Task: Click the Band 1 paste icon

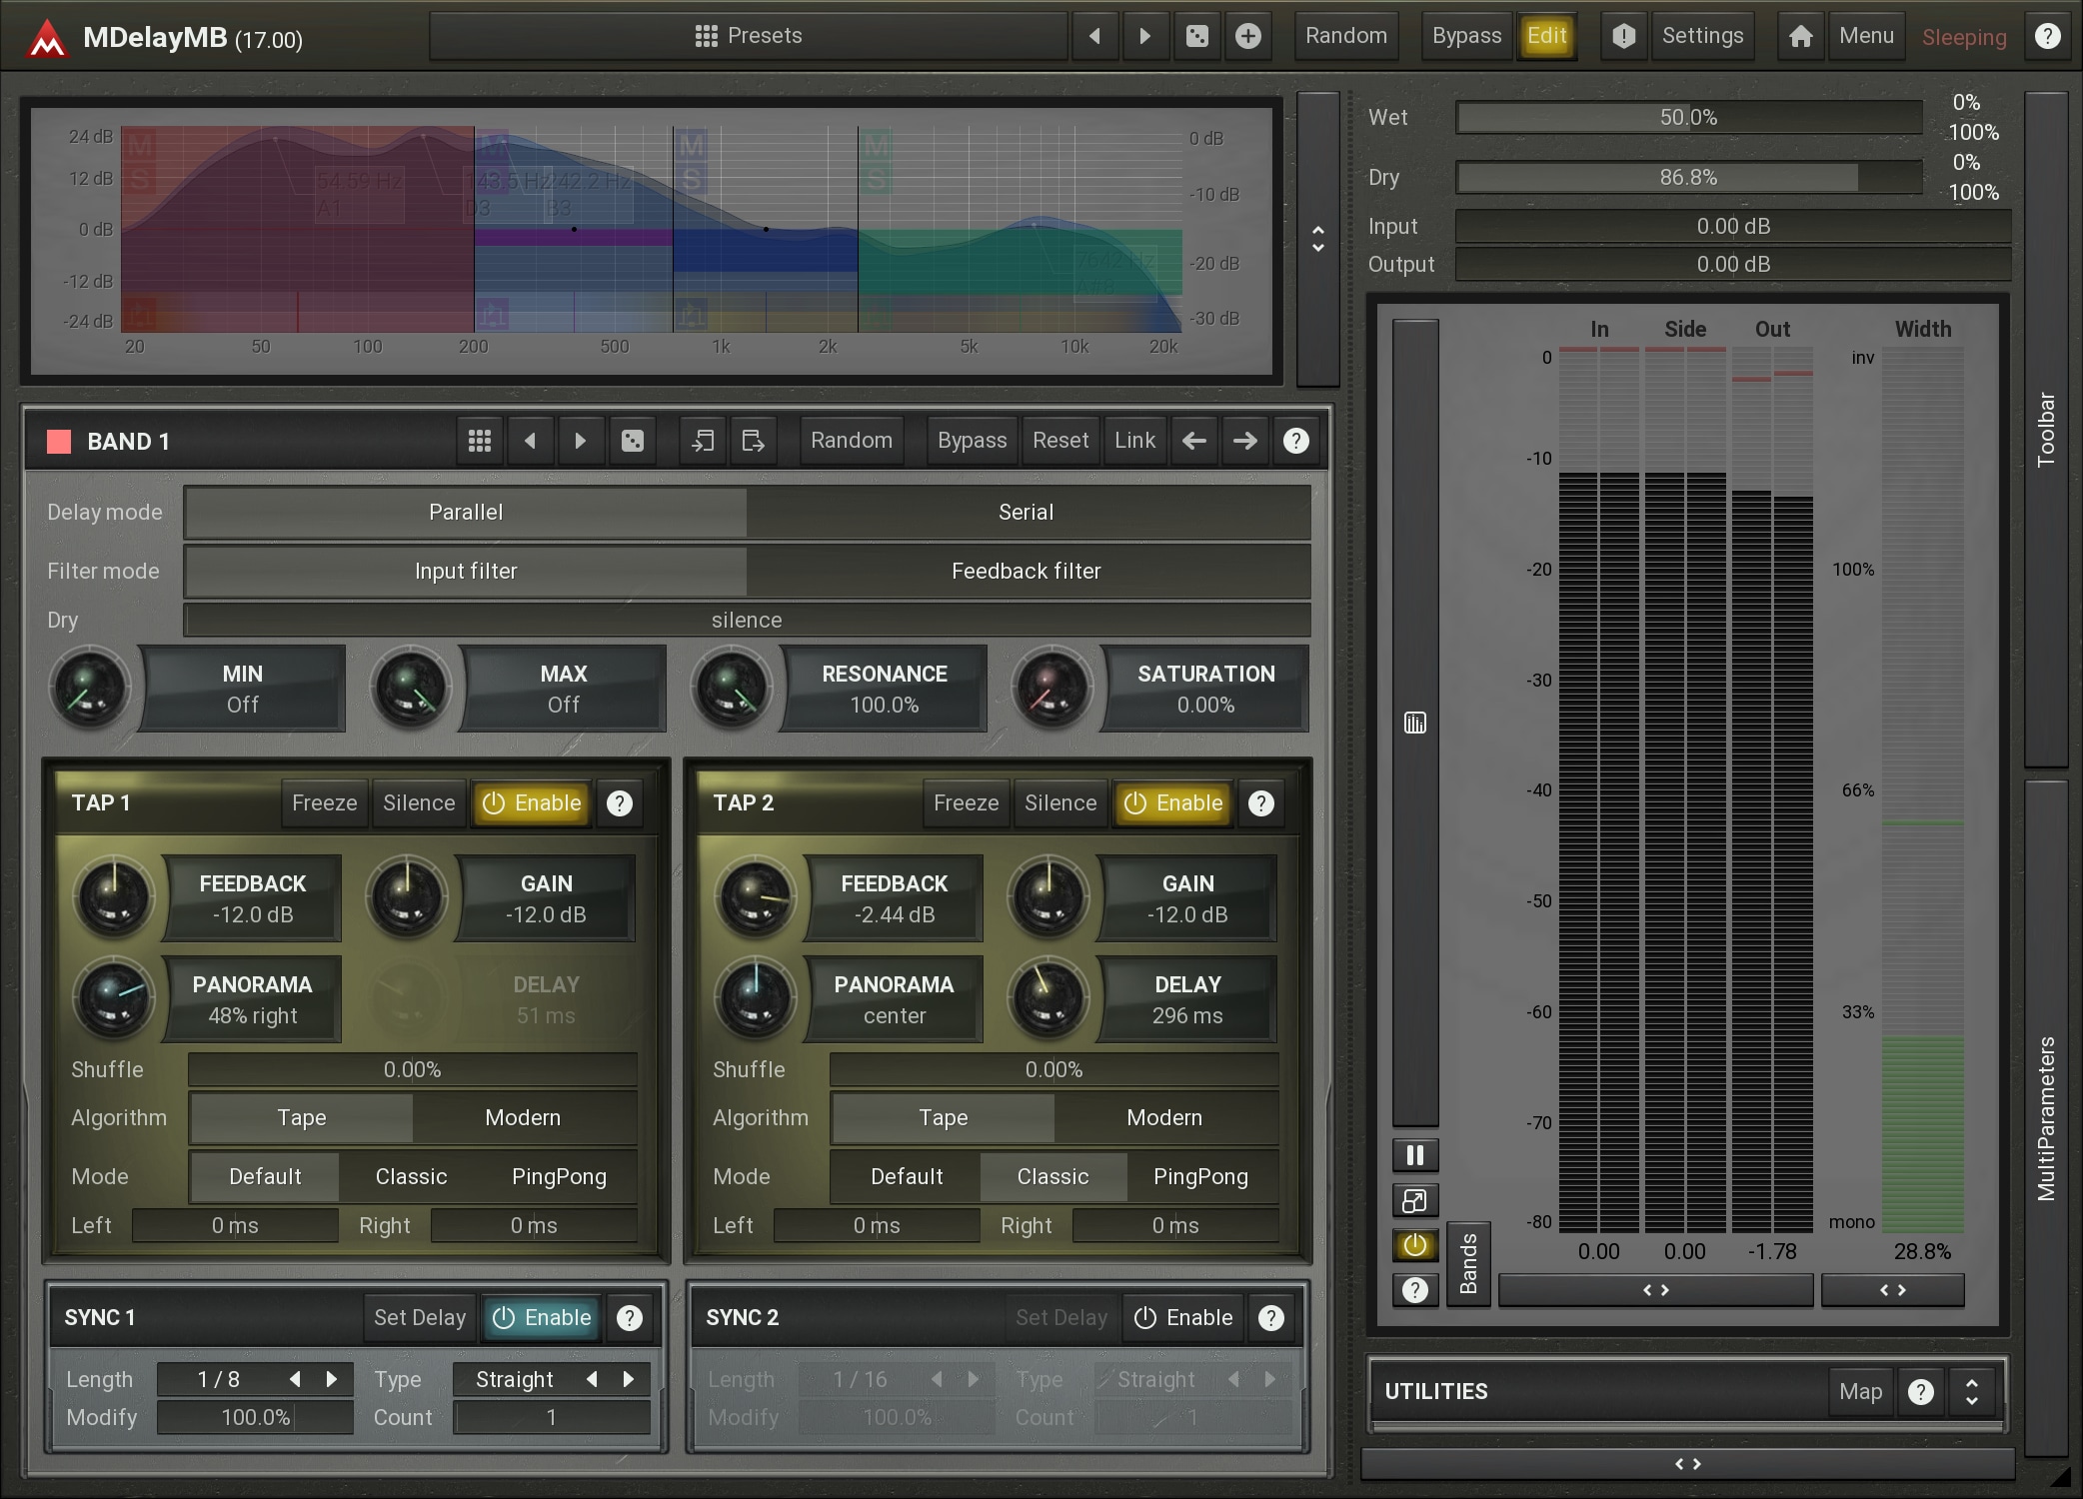Action: point(753,441)
